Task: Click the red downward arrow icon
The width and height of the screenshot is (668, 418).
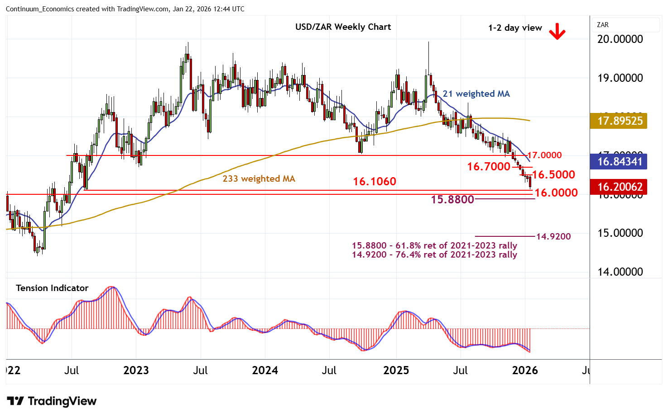Action: tap(557, 31)
